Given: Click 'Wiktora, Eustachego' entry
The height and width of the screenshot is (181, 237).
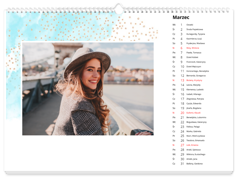Looking at the screenshot, I should [196, 154].
